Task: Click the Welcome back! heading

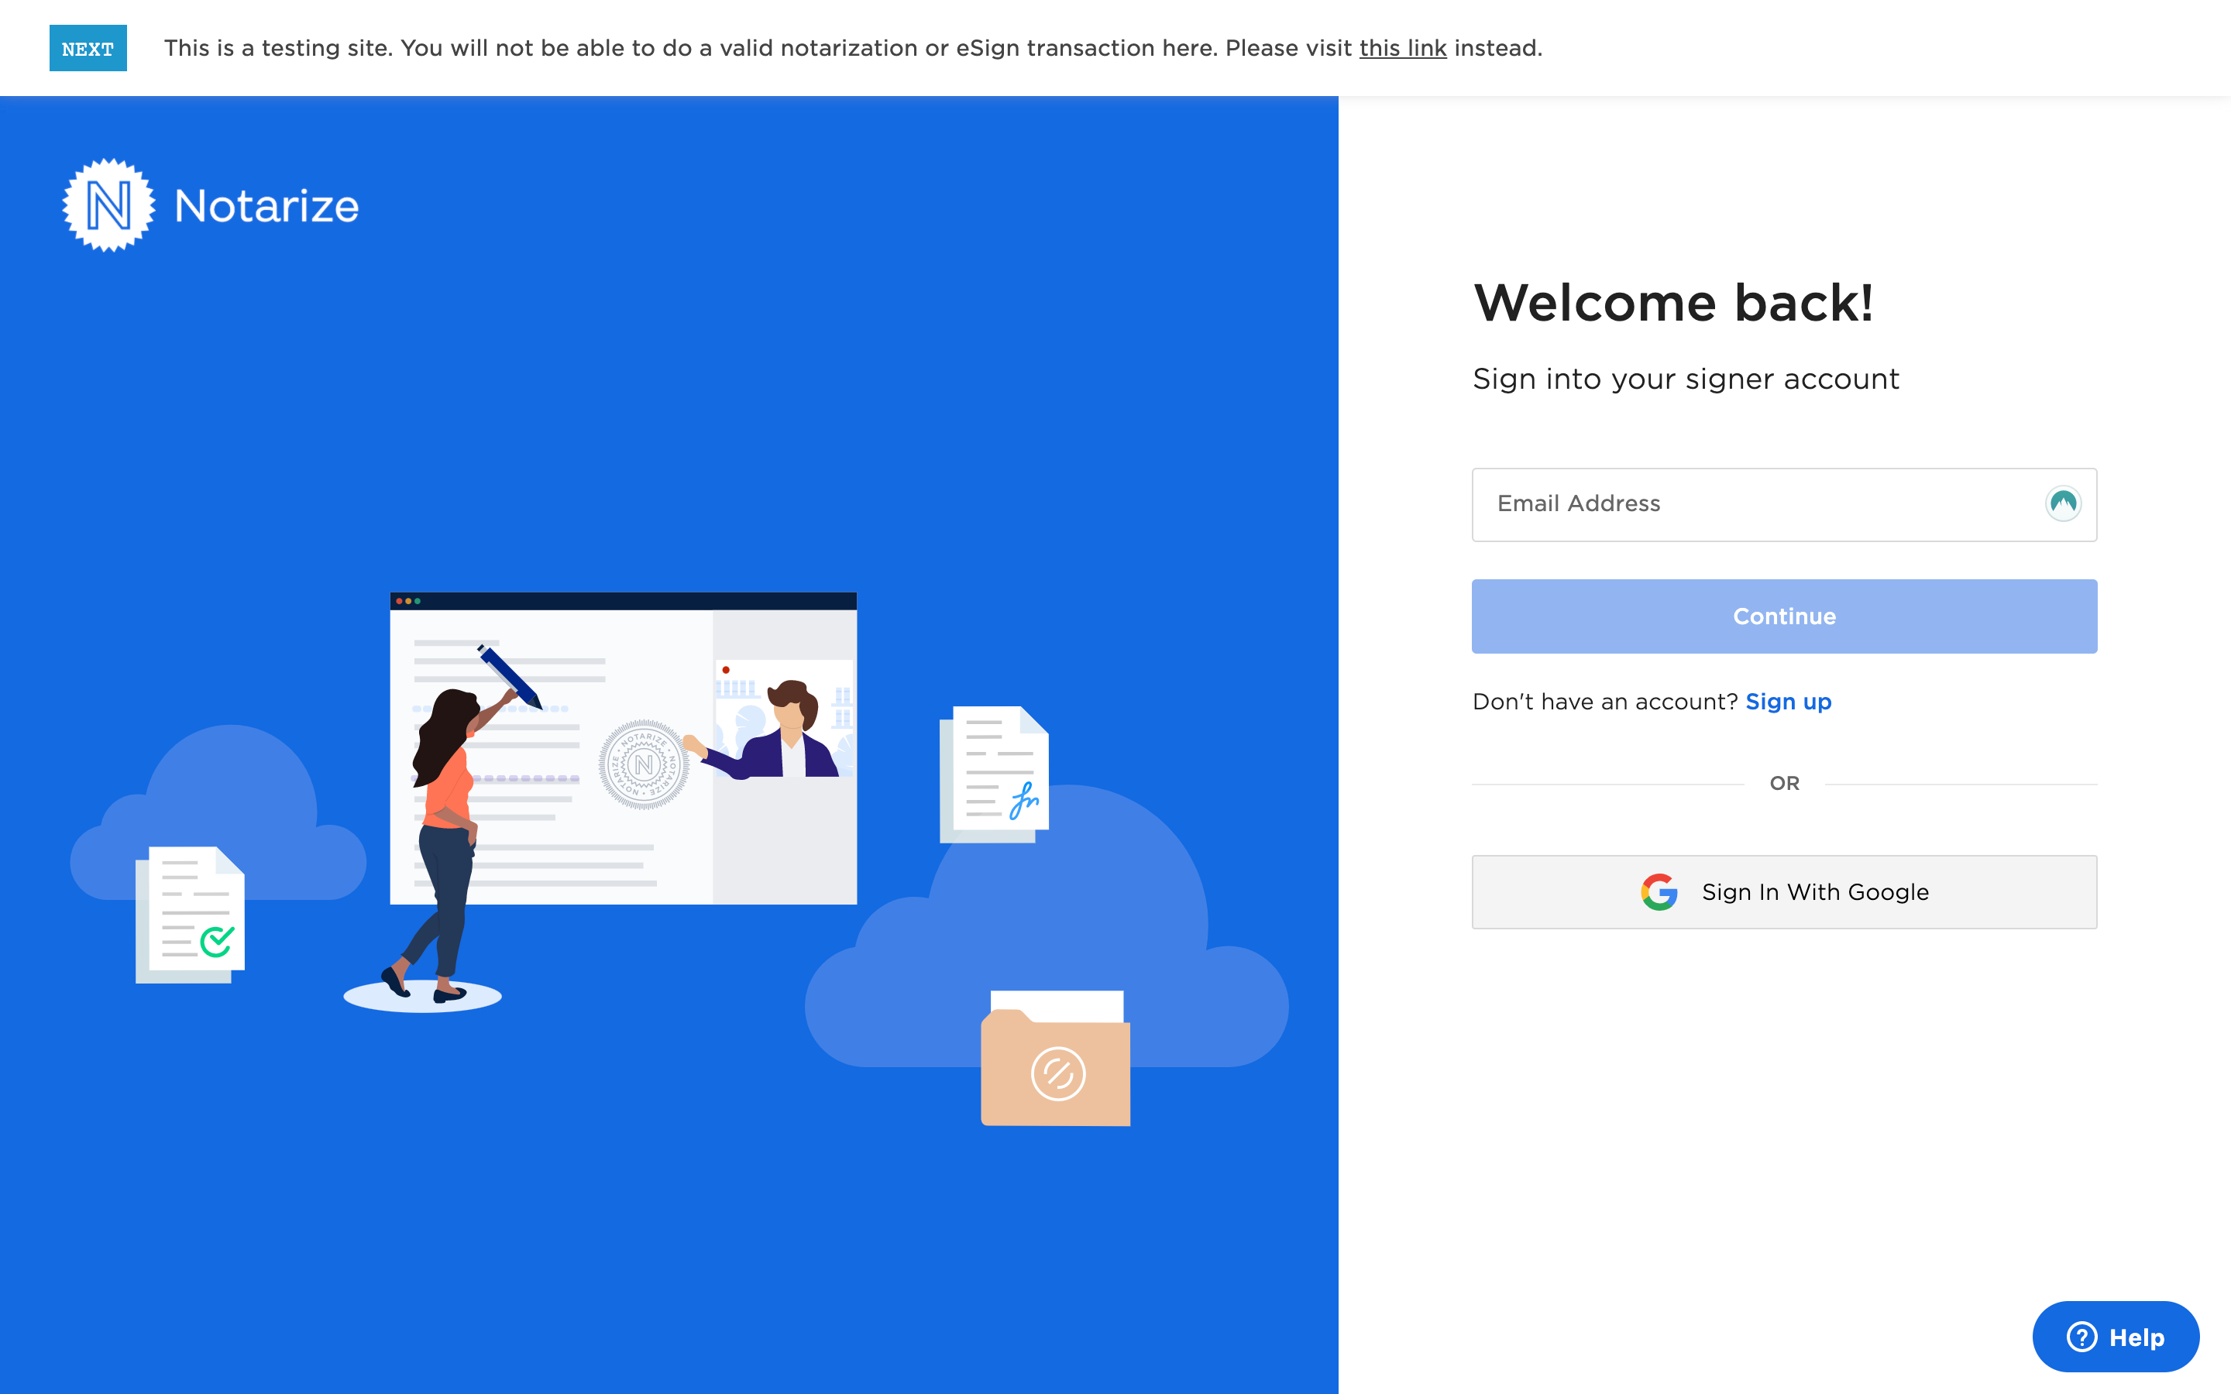Action: (1673, 302)
